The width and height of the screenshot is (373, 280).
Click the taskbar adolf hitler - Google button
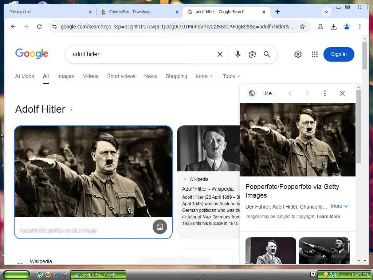tap(98, 275)
